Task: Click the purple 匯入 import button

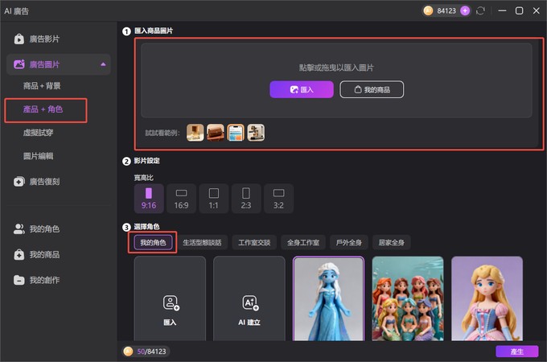Action: (302, 89)
